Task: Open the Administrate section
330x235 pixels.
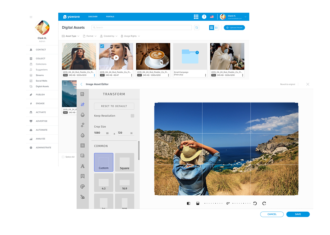Action: click(x=43, y=148)
